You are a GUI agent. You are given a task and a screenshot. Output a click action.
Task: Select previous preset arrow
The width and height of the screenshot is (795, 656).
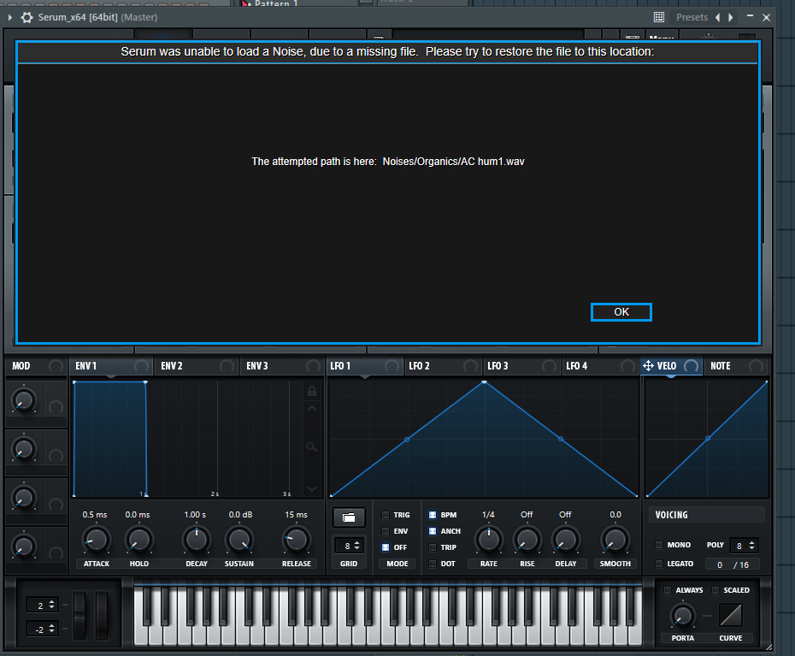717,17
